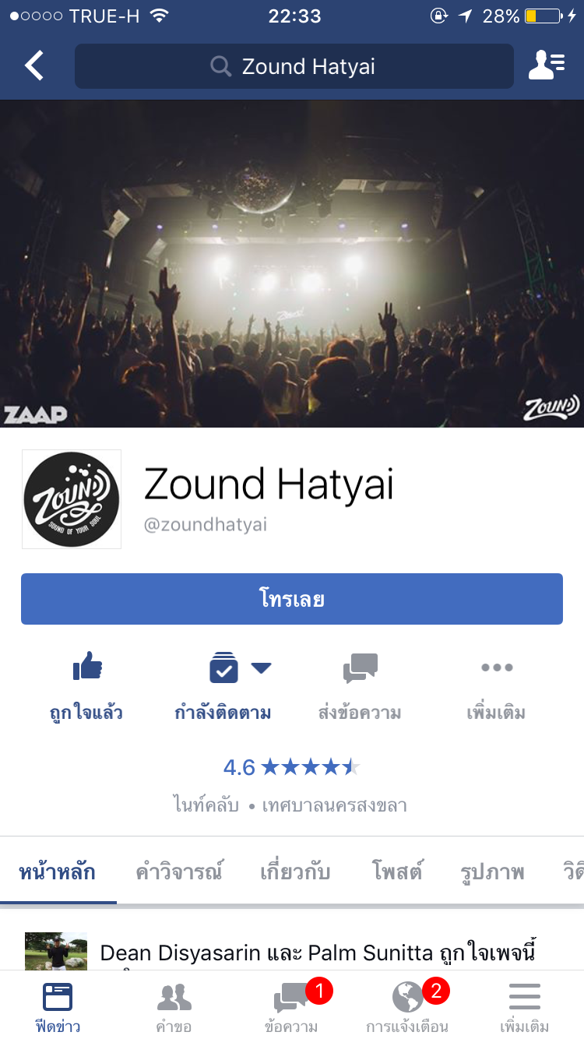Image resolution: width=584 pixels, height=1039 pixels.
Task: Open the 4.6 star rating
Action: pos(292,767)
